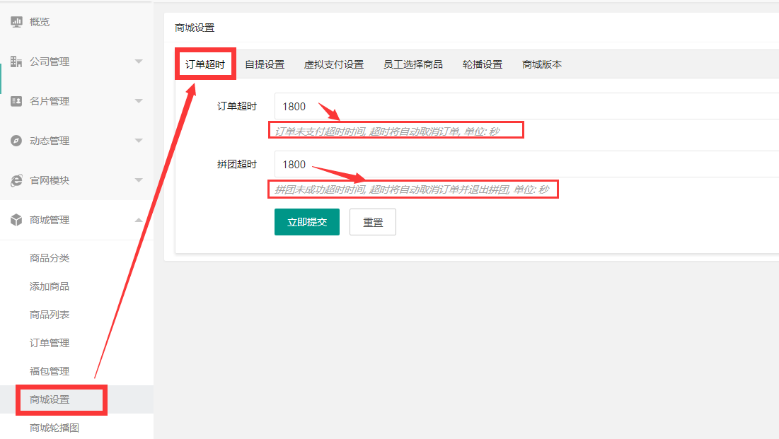Go to the 轮播设置 tab
The image size is (779, 439).
point(483,64)
